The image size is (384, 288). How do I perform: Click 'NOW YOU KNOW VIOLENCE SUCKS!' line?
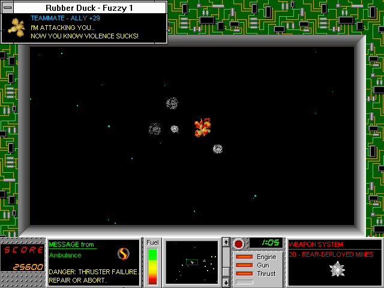pyautogui.click(x=85, y=36)
